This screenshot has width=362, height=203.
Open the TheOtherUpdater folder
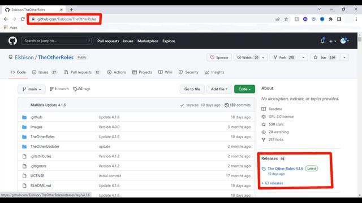(x=45, y=147)
